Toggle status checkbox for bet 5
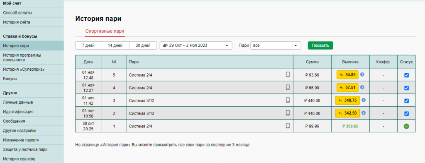Image resolution: width=425 pixels, height=163 pixels. point(406,75)
